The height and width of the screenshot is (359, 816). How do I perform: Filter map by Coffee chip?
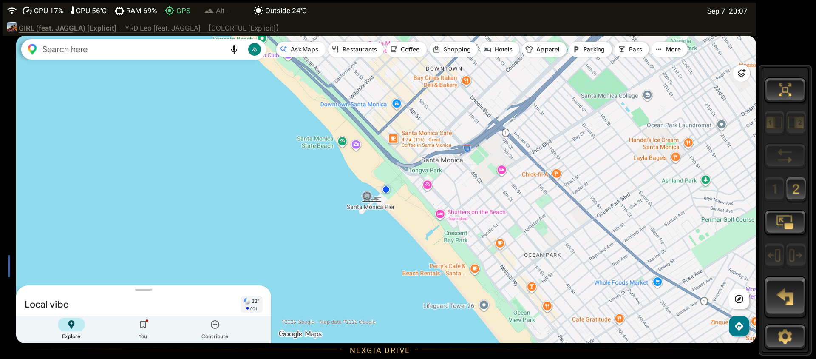coord(405,49)
